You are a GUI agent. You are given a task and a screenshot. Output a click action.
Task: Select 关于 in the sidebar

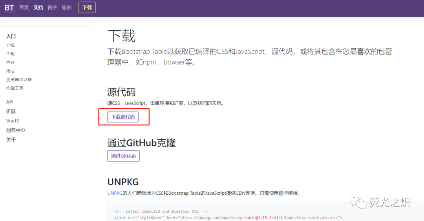coord(11,140)
